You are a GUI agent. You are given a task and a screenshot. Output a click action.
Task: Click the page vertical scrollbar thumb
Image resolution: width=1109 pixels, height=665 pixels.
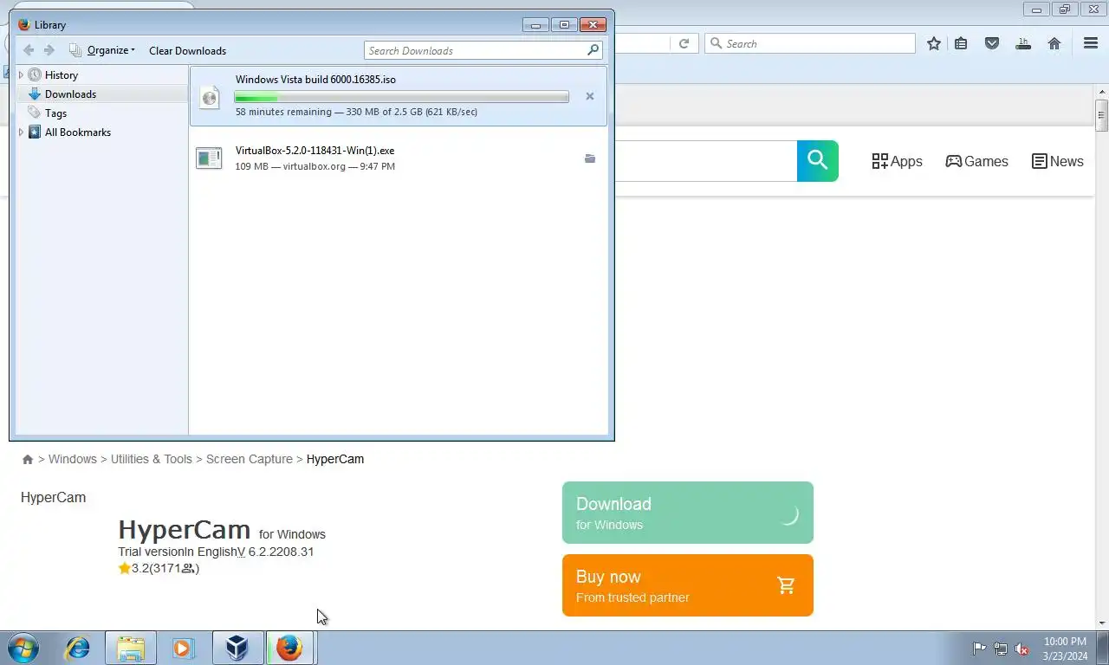pos(1101,115)
